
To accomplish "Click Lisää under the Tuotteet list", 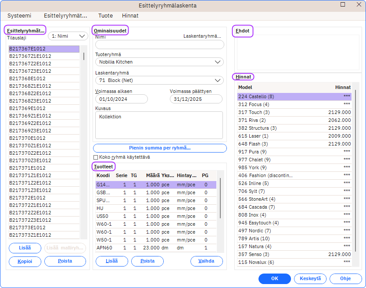I will [x=111, y=261].
